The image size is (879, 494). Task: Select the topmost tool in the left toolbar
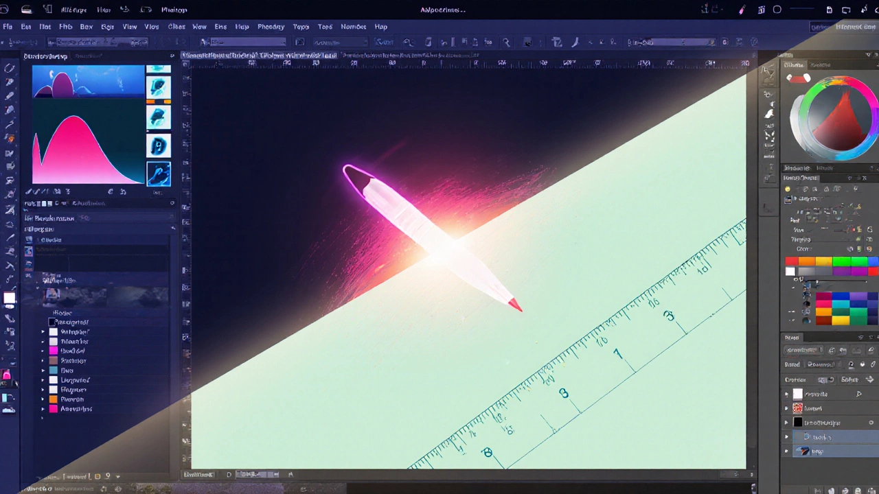10,68
